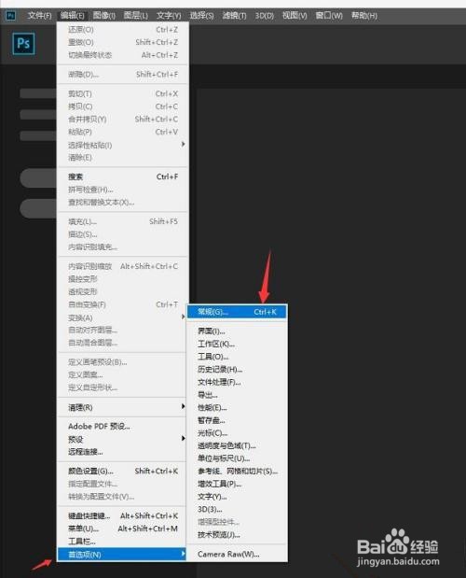The image size is (466, 578).
Task: Open the 文字(Y) menu in menu bar
Action: pyautogui.click(x=169, y=16)
